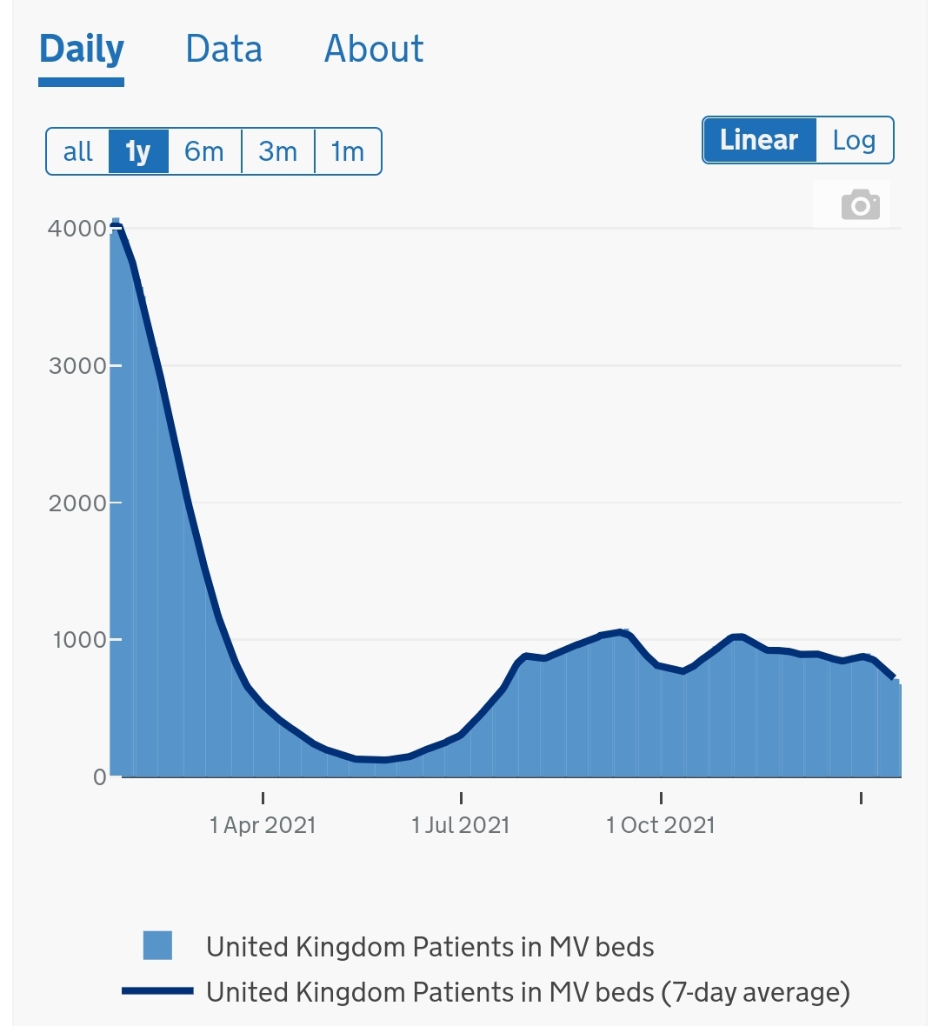Show all-time data range
939x1026 pixels.
click(77, 152)
